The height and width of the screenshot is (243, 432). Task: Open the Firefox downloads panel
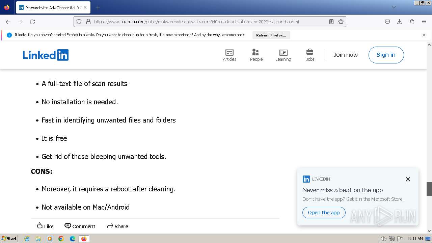tap(400, 22)
